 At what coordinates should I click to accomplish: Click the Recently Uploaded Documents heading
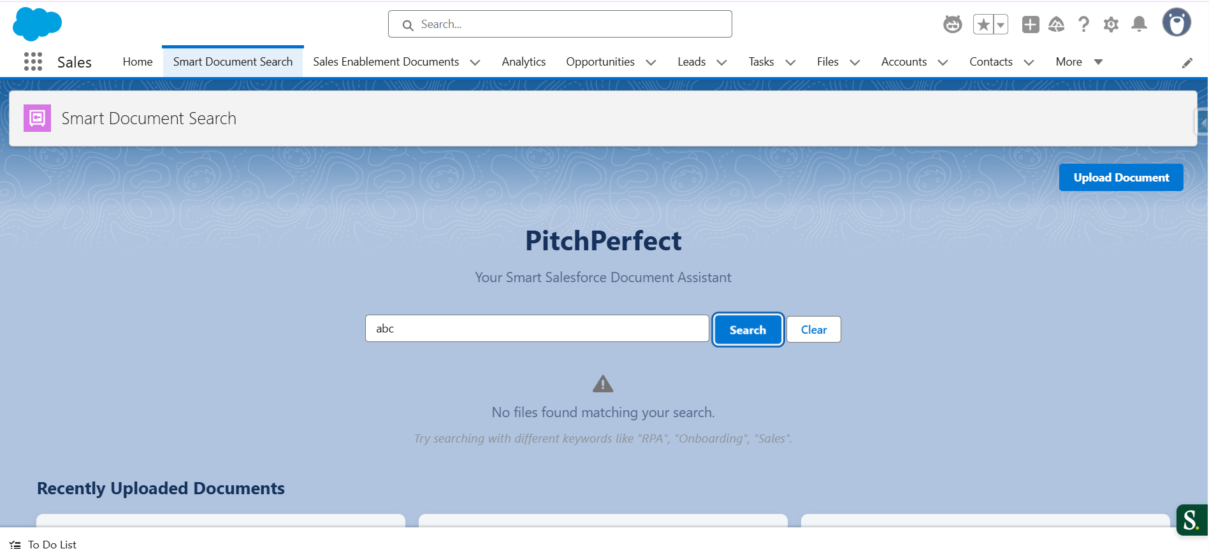(x=161, y=488)
